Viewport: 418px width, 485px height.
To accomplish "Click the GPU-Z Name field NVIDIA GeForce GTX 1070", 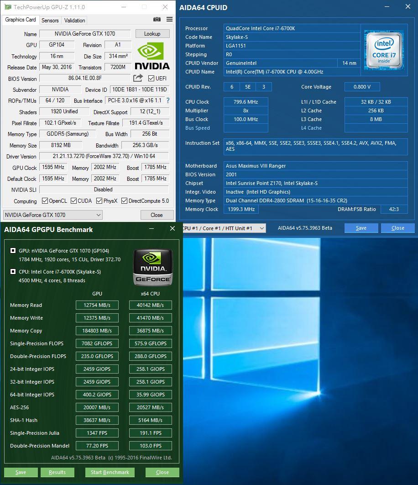I will pyautogui.click(x=85, y=34).
